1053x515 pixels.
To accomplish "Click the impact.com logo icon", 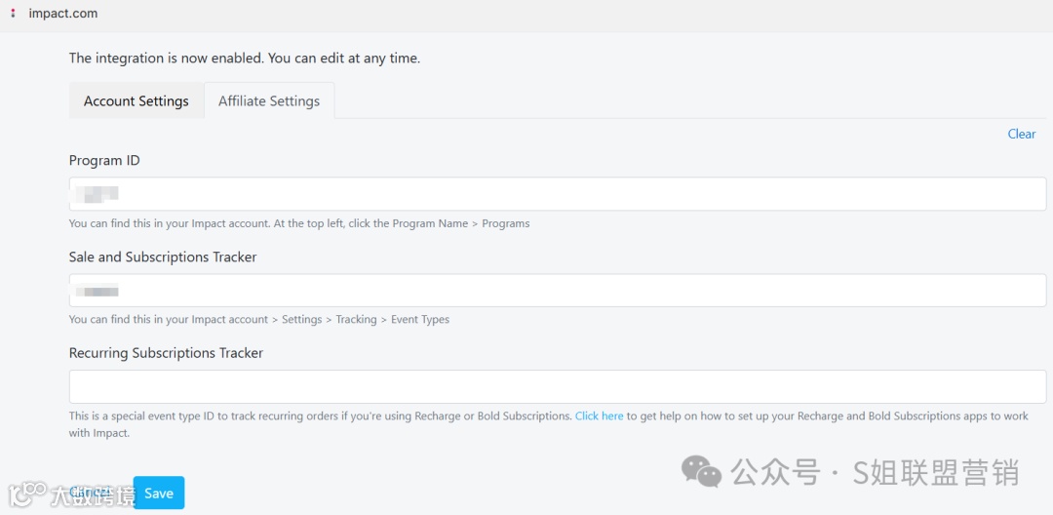I will [13, 14].
